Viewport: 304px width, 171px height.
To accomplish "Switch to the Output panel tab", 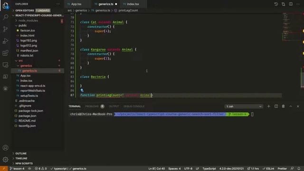I will [x=114, y=106].
